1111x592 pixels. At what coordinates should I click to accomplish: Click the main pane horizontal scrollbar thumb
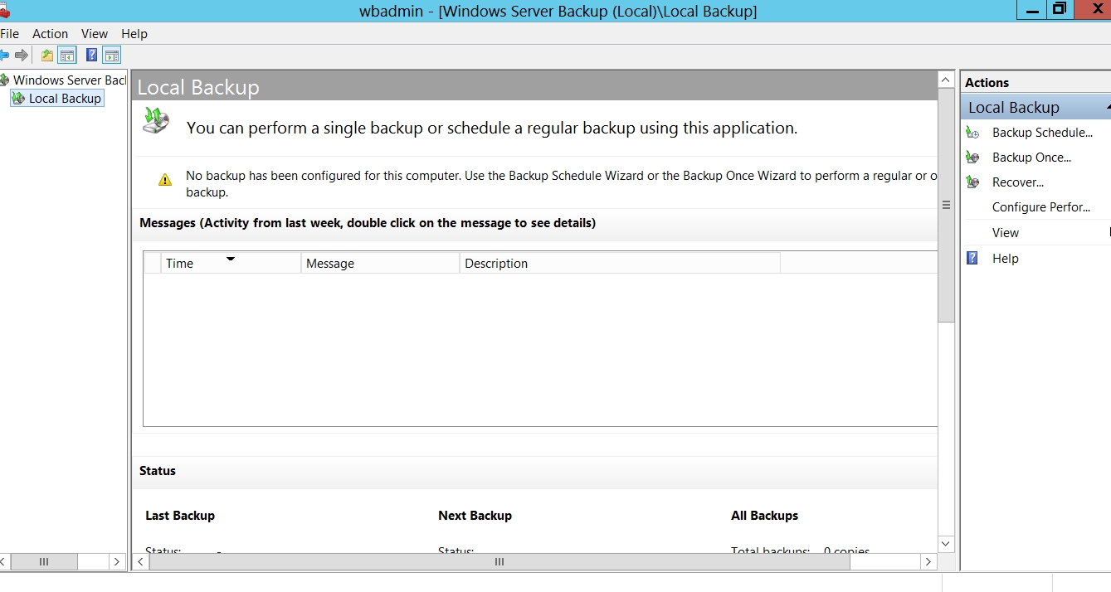[499, 562]
